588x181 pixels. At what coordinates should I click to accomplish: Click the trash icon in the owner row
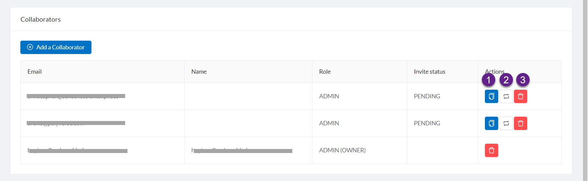pyautogui.click(x=491, y=150)
